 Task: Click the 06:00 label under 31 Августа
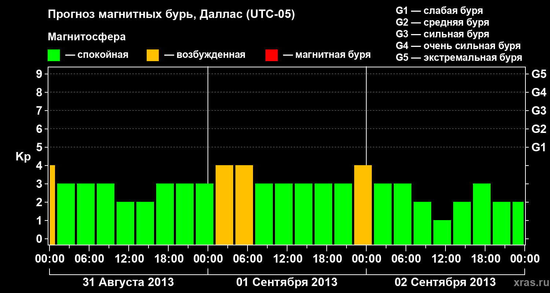[x=89, y=259]
